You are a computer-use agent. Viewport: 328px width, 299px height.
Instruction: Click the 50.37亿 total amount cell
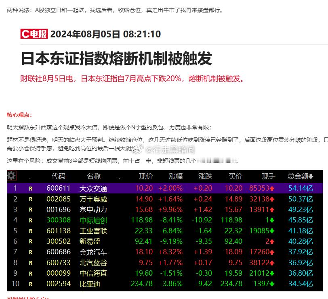[x=301, y=199]
